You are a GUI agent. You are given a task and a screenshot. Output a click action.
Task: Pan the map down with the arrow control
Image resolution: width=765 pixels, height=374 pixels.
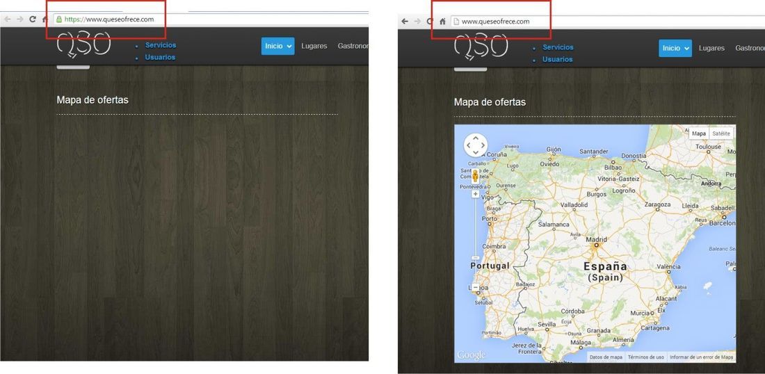click(x=476, y=152)
